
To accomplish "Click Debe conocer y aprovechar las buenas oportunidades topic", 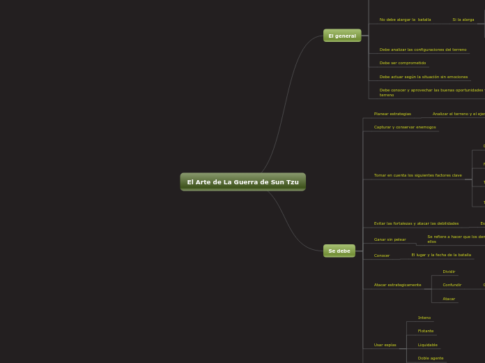I will point(432,92).
